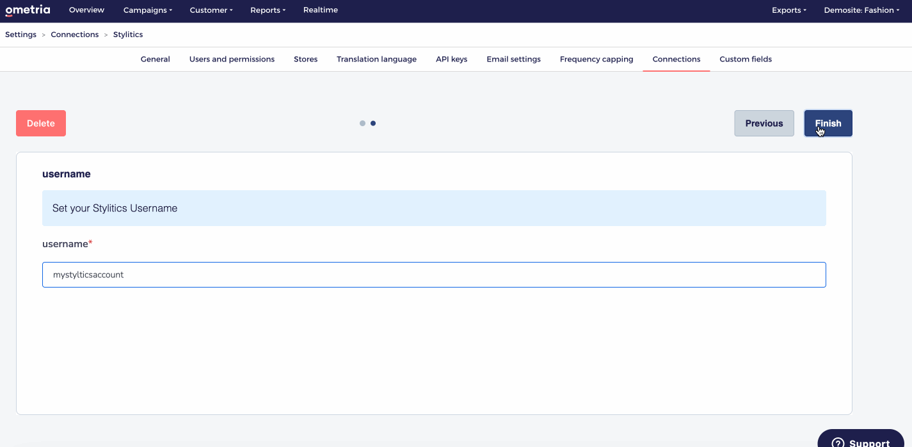Viewport: 912px width, 447px height.
Task: Open the Support help widget
Action: (861, 439)
